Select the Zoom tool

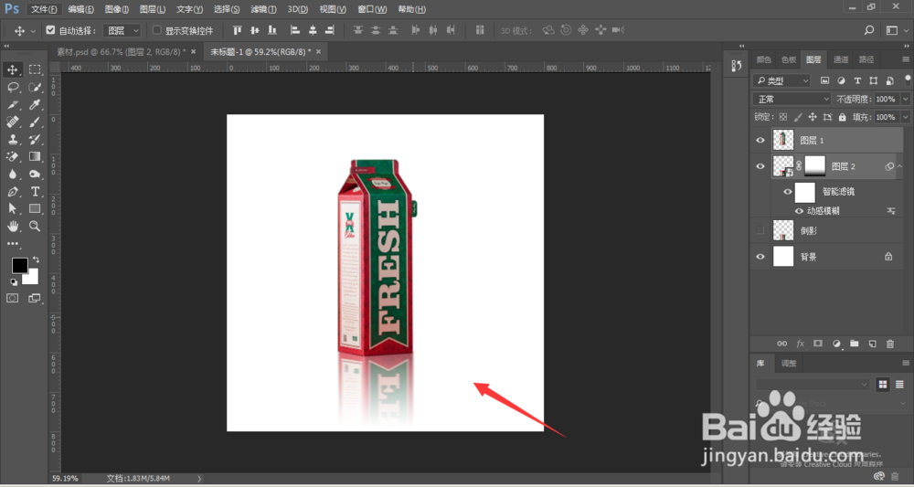click(x=35, y=226)
